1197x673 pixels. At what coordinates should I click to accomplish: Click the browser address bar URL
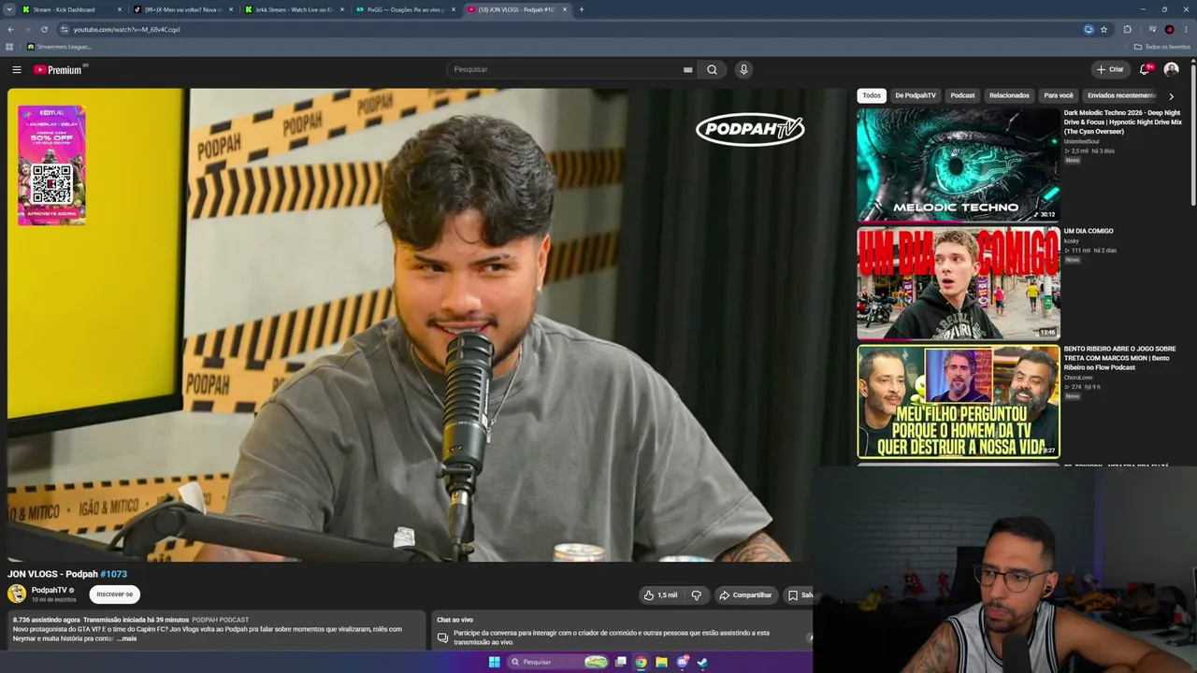(x=127, y=29)
